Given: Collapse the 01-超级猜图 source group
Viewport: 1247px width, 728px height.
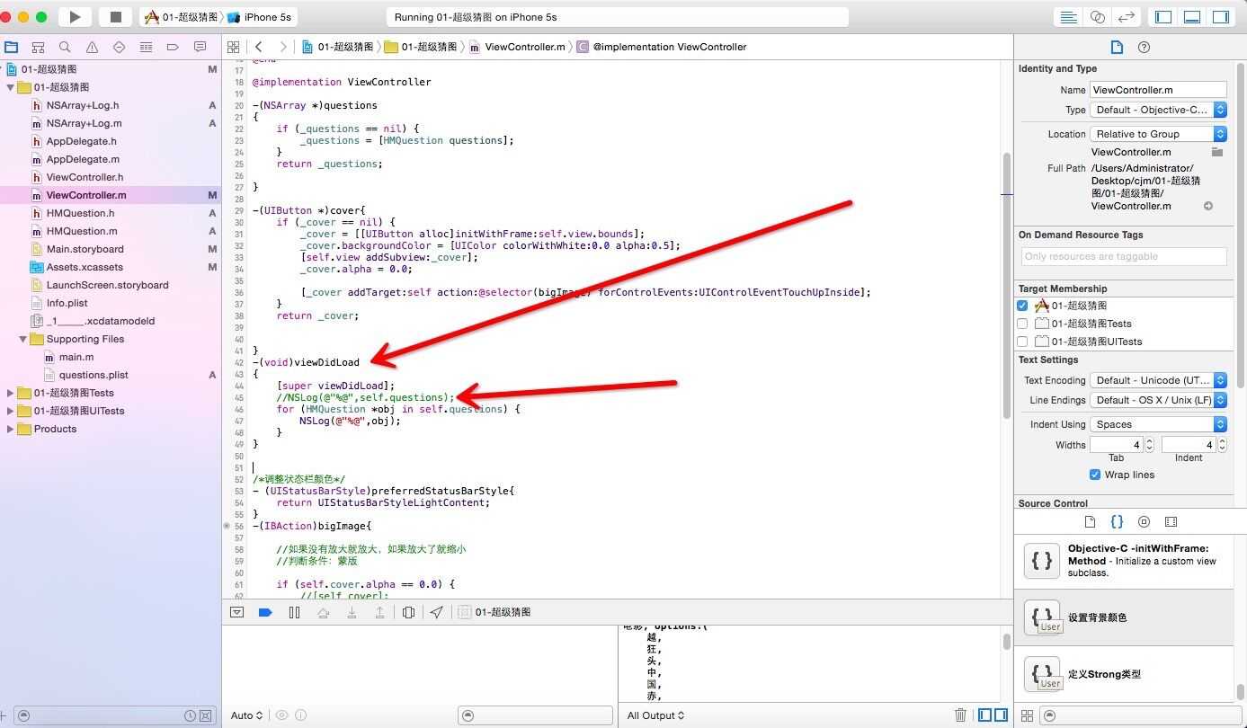Looking at the screenshot, I should (x=11, y=87).
